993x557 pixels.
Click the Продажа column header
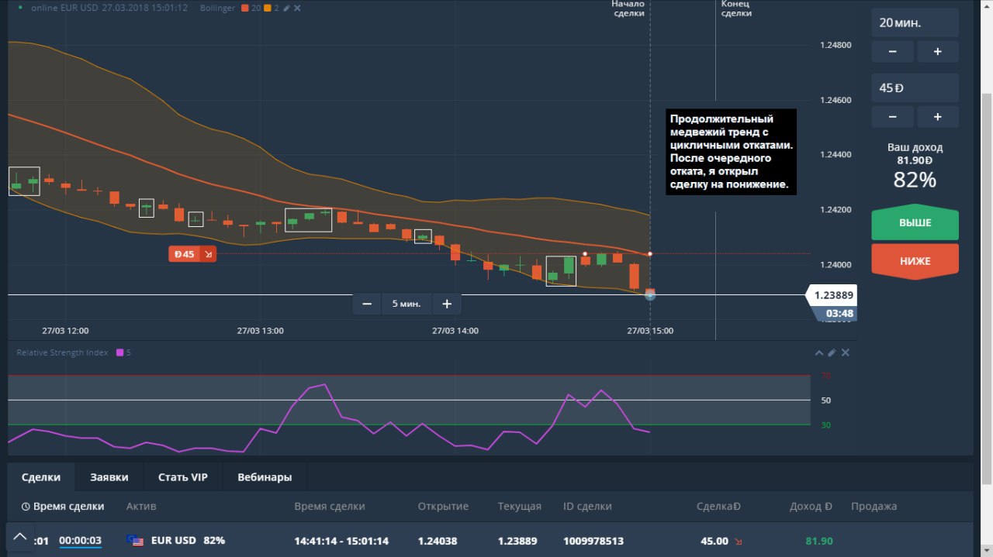pos(874,507)
